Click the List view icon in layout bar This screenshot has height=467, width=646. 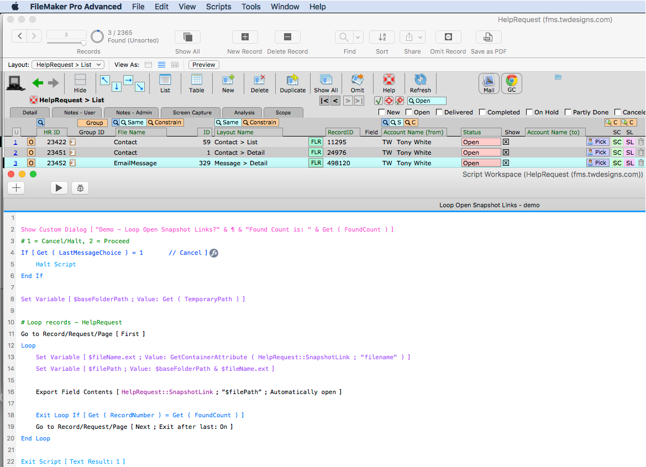pyautogui.click(x=165, y=83)
